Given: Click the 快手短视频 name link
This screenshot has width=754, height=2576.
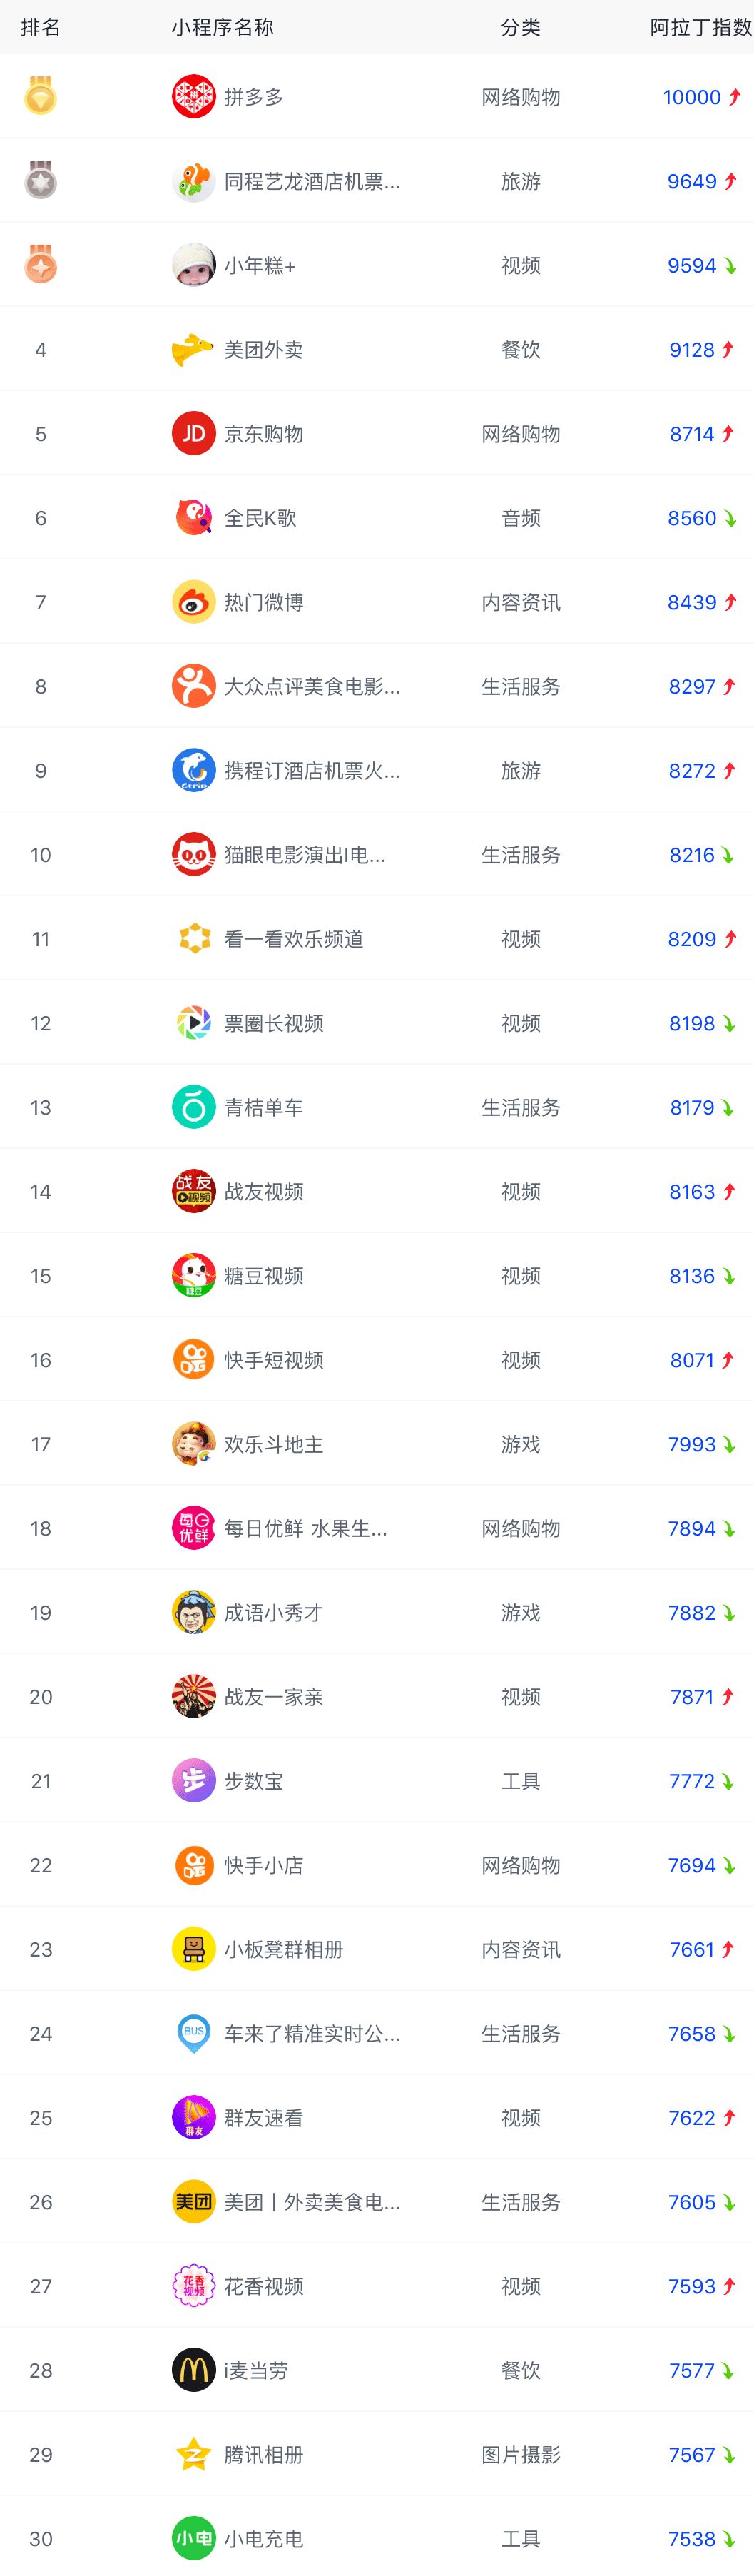Looking at the screenshot, I should pyautogui.click(x=274, y=1360).
